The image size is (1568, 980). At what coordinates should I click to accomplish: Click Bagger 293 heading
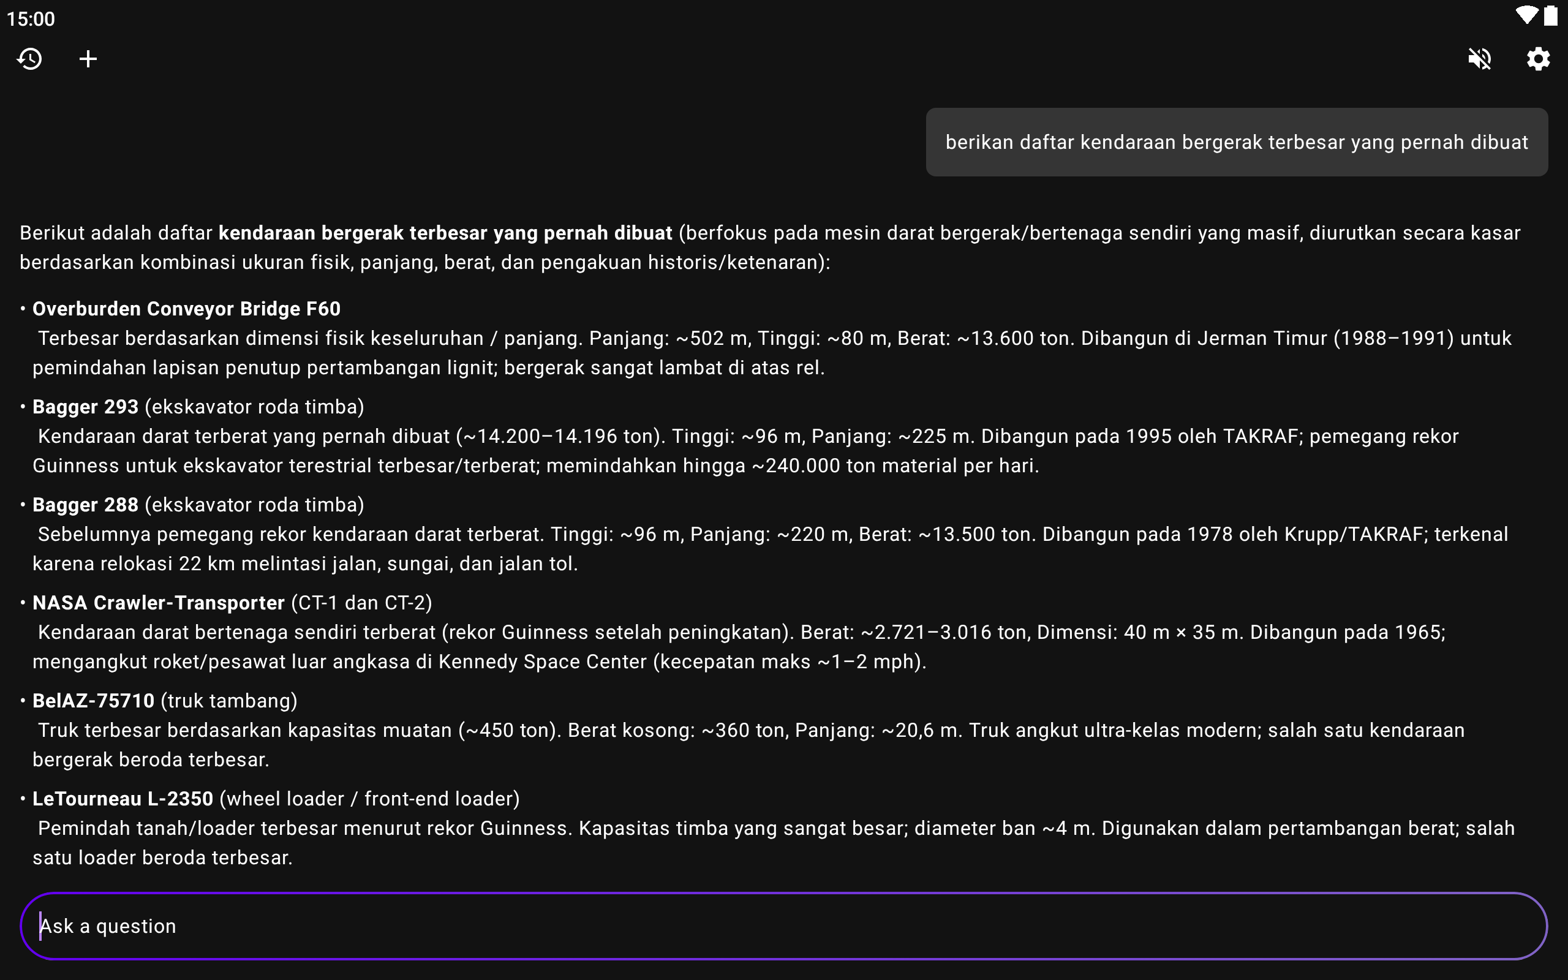(x=85, y=406)
